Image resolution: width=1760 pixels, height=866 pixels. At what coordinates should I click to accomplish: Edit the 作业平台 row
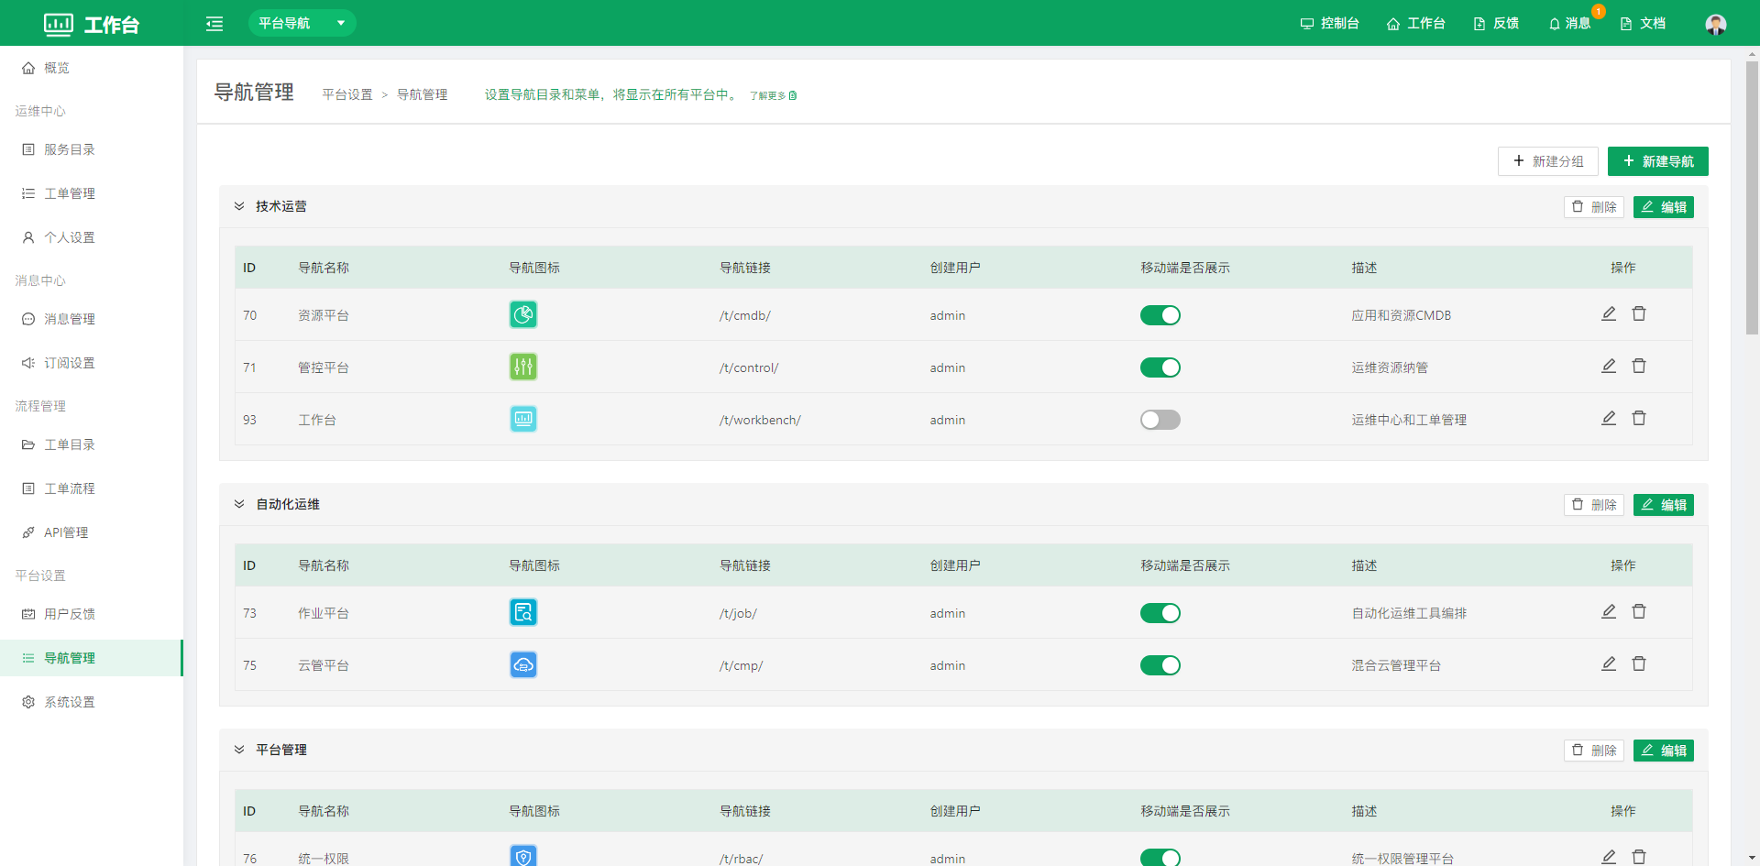pos(1609,612)
